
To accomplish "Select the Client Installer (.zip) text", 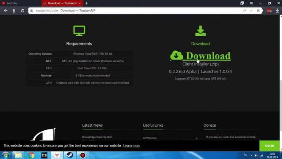I will (x=200, y=64).
